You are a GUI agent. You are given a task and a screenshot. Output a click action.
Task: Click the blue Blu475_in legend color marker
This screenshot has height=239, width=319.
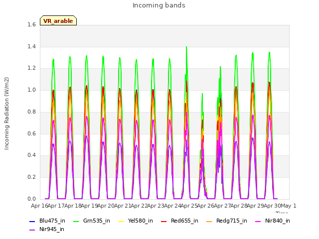(x=32, y=221)
